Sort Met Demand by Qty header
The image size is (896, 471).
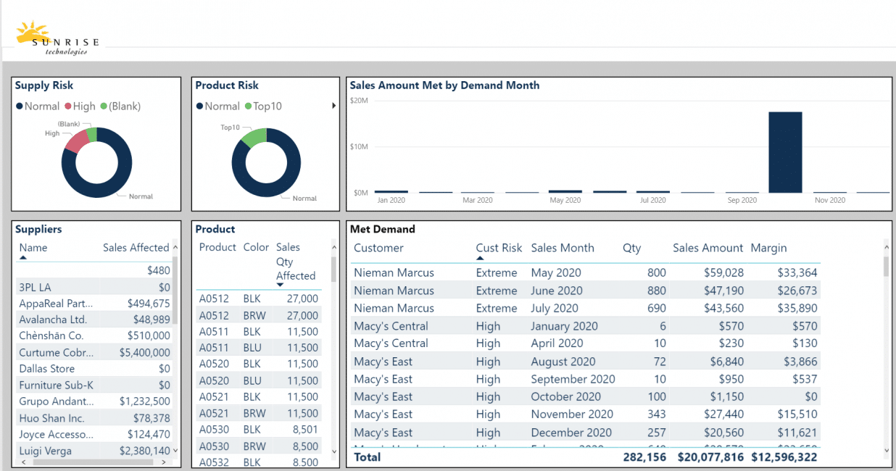coord(632,248)
